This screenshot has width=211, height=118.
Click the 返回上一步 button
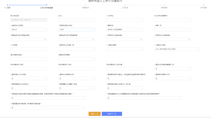tap(95, 114)
